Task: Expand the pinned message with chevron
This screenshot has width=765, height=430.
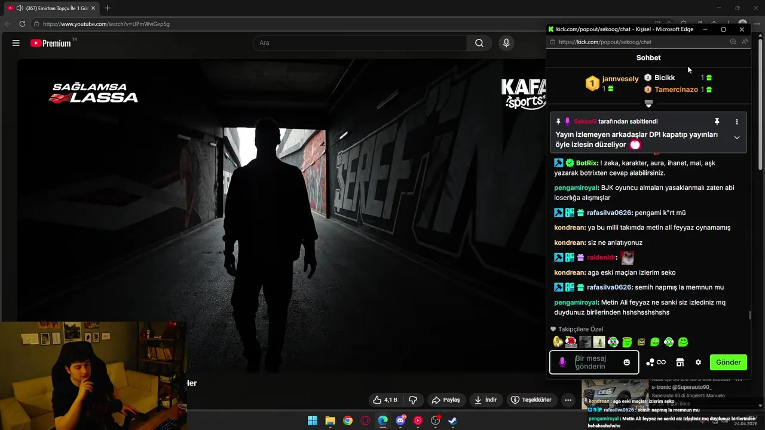Action: [x=737, y=137]
